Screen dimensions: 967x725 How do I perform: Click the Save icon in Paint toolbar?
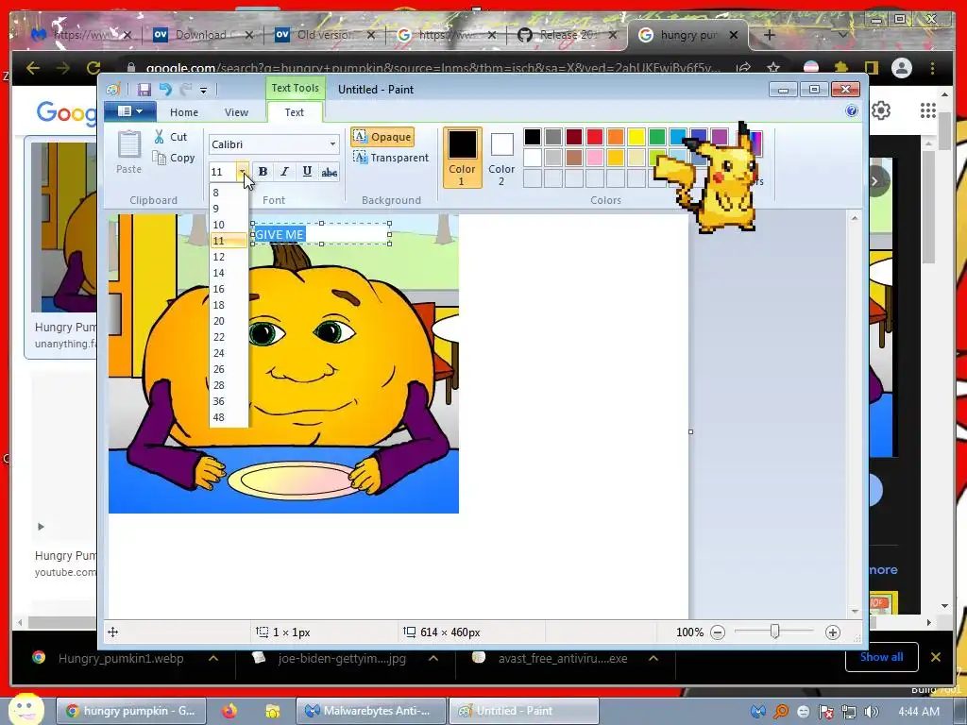coord(144,90)
